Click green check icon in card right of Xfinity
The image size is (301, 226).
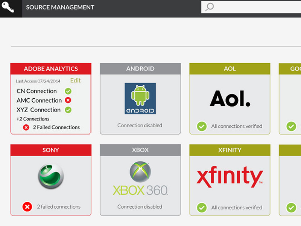[x=291, y=208]
